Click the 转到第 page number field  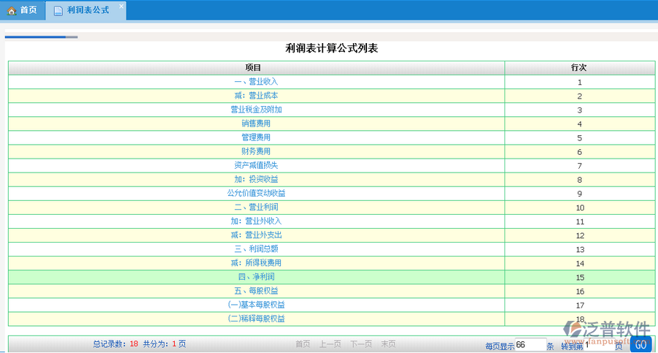pyautogui.click(x=600, y=345)
